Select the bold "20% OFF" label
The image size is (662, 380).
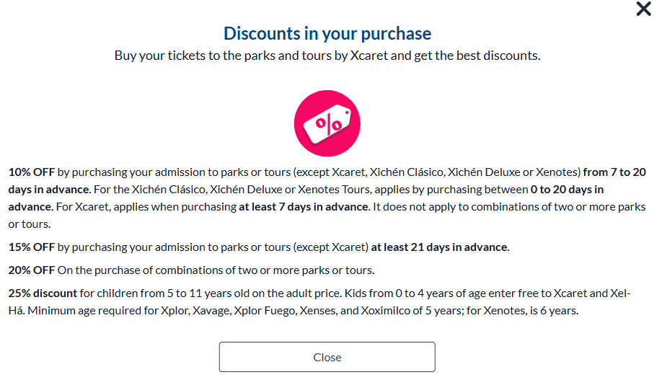pos(32,270)
